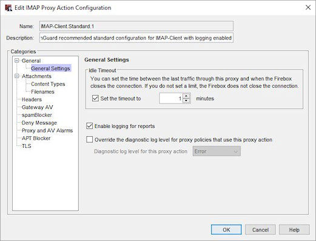Click the Cancel button
Screen dimensions: 316x241
point(260,229)
